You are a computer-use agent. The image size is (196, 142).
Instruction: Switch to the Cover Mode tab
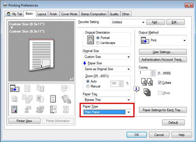tap(69, 14)
